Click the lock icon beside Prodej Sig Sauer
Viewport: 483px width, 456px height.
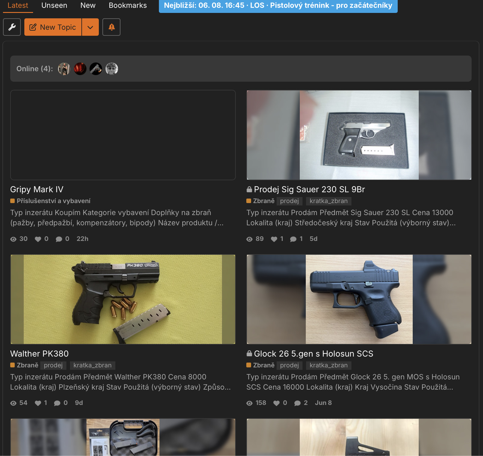[x=249, y=189]
